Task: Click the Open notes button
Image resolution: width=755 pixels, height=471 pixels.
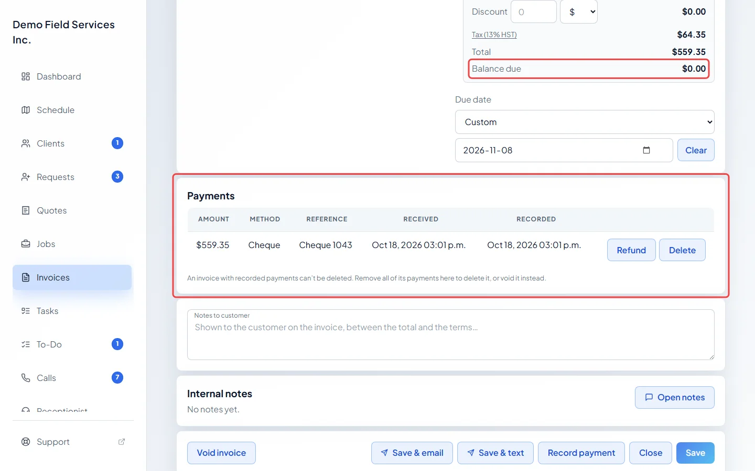Action: pyautogui.click(x=675, y=397)
